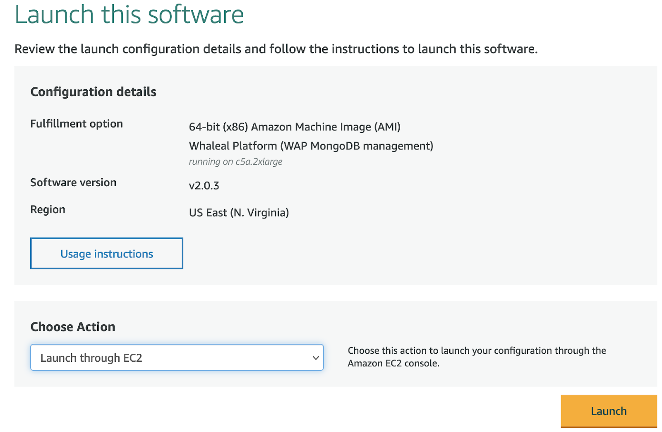The height and width of the screenshot is (432, 662).
Task: Click the 'running on c5a.2xlarge' instance note
Action: pos(235,161)
